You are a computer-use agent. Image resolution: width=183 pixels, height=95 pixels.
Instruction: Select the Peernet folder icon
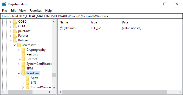[23, 59]
